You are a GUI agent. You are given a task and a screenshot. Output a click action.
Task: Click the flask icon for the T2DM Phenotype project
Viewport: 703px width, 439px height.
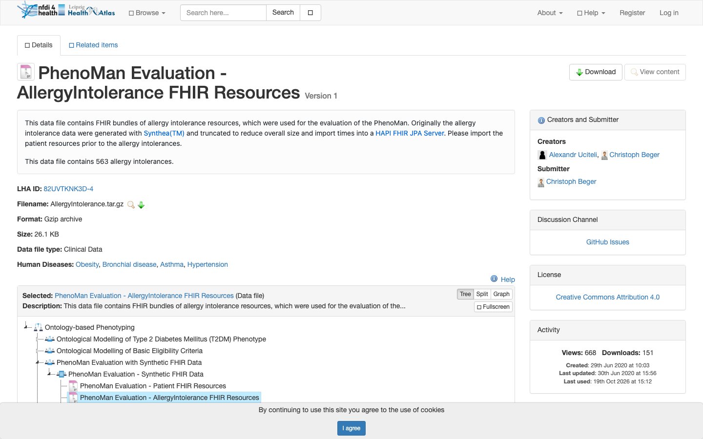[x=50, y=339]
